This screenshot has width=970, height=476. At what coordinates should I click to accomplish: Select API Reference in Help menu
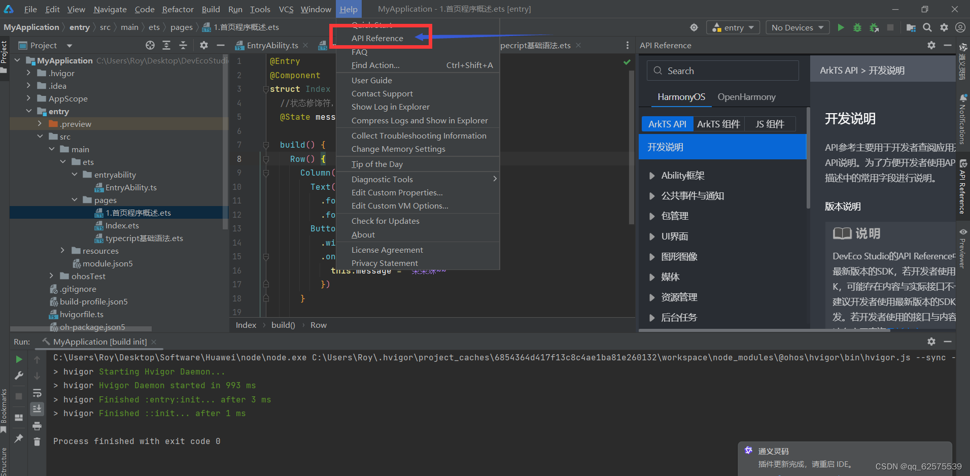coord(418,38)
